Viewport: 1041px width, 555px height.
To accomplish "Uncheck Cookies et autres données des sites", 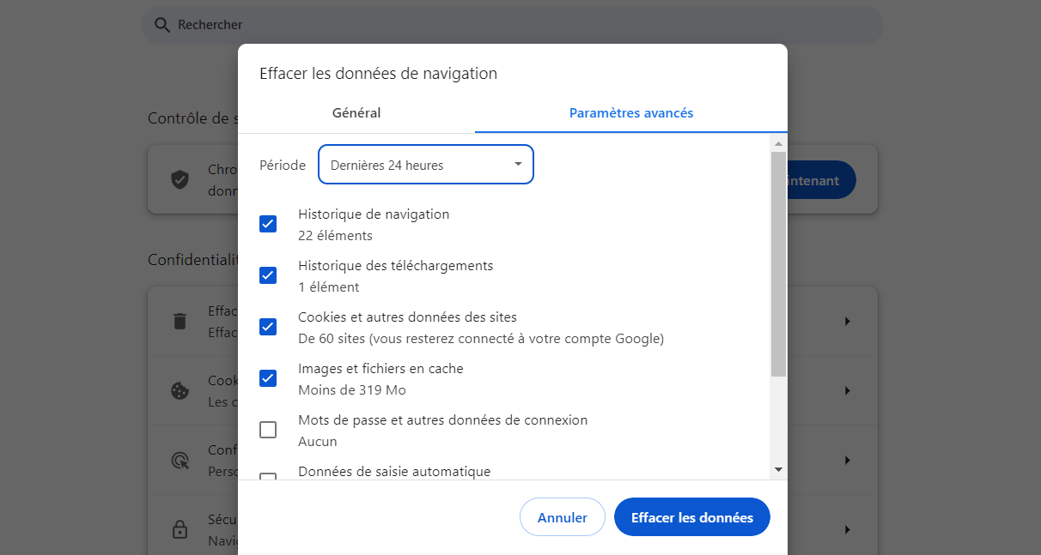I will click(x=267, y=327).
